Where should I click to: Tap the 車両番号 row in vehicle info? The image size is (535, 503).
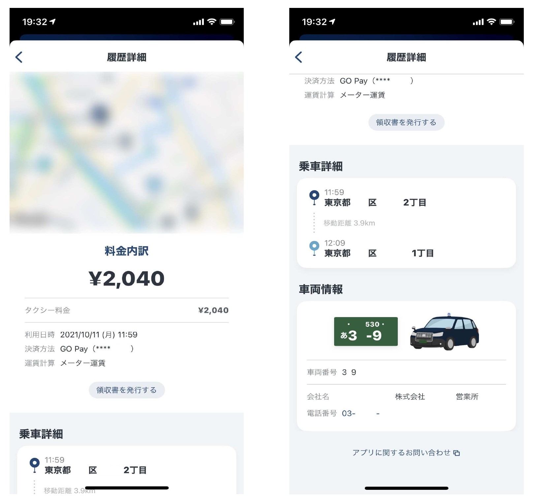(406, 372)
